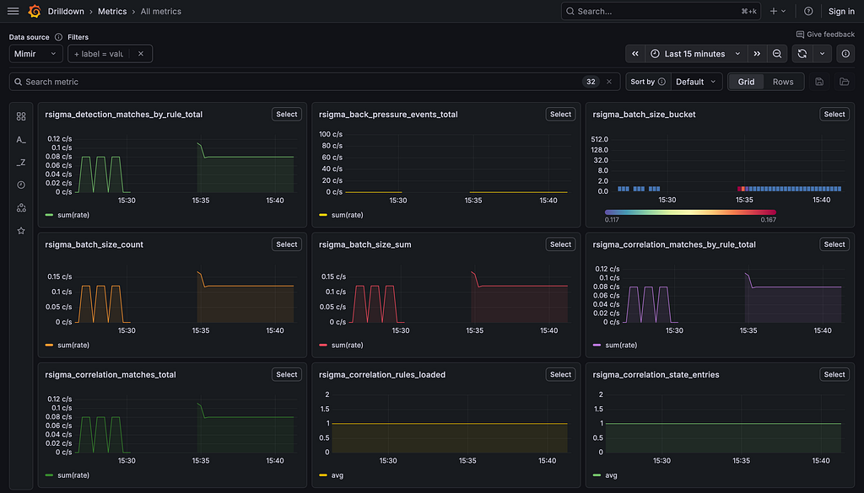
Task: Click the rsigma_batch_size_bucket panel title
Action: (x=644, y=115)
